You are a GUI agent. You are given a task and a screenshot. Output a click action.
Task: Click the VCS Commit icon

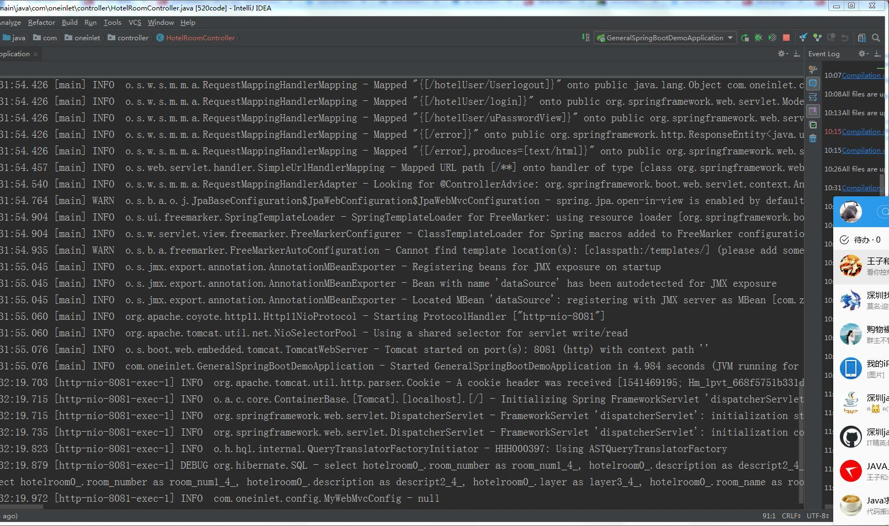(x=817, y=37)
